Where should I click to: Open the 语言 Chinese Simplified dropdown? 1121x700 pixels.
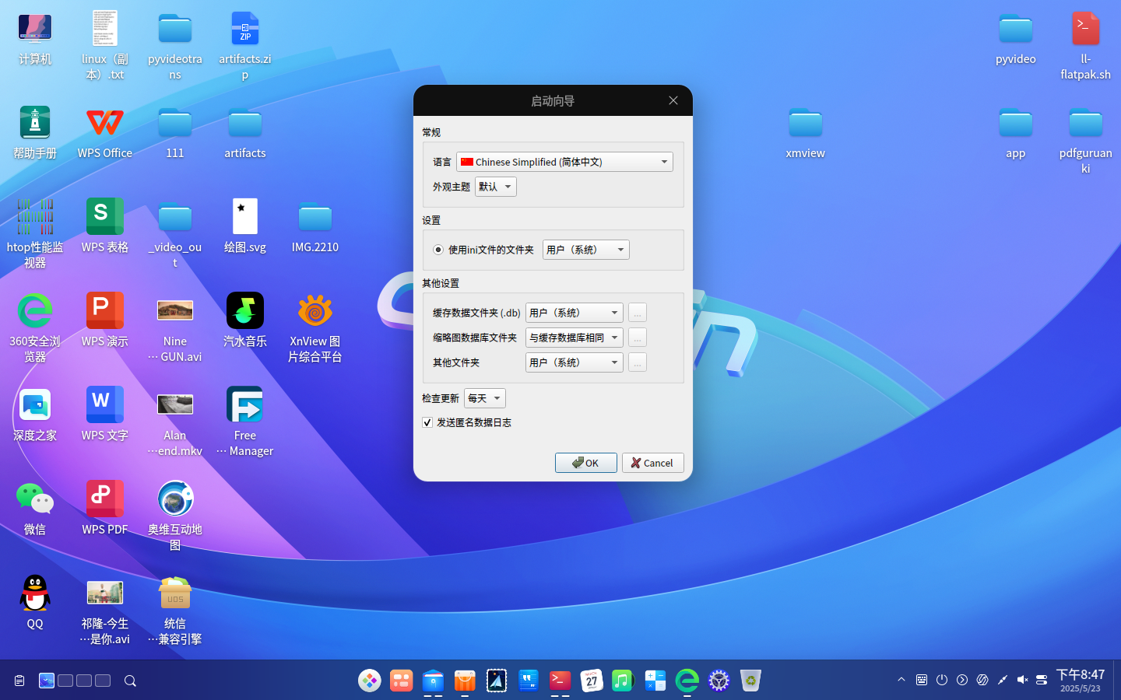564,162
